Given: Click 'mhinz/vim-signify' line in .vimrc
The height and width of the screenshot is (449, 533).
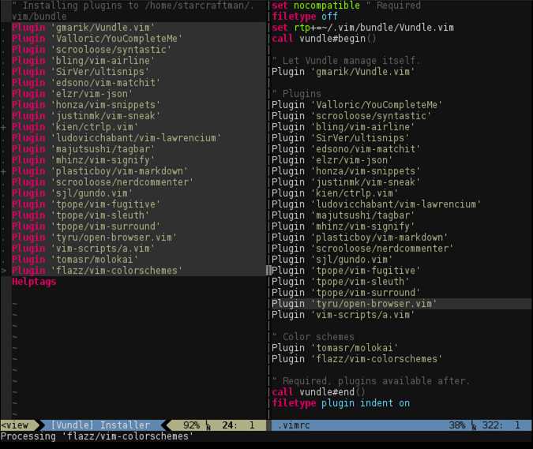Looking at the screenshot, I should click(x=343, y=226).
